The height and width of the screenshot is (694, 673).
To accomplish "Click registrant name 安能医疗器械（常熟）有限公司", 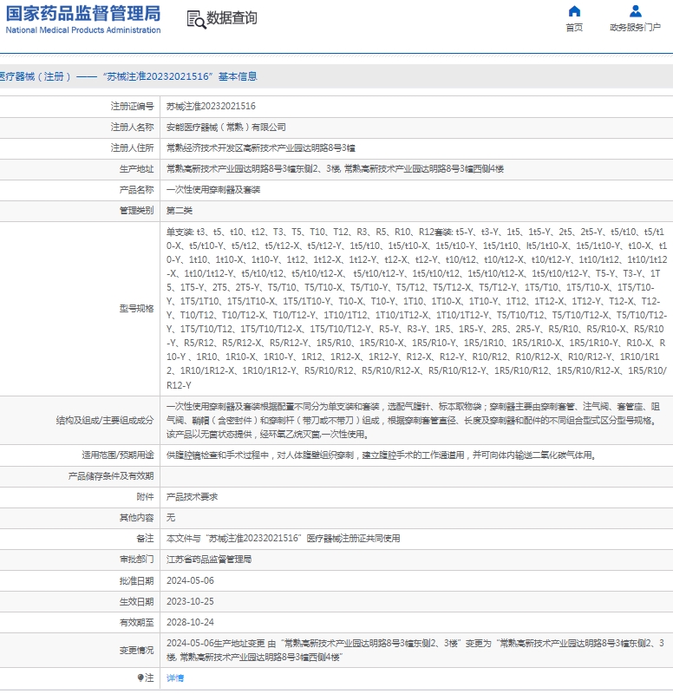I will pyautogui.click(x=226, y=127).
